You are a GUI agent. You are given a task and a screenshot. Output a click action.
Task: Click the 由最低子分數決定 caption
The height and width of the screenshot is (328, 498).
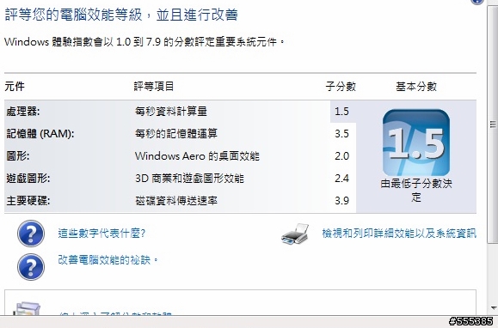point(416,190)
